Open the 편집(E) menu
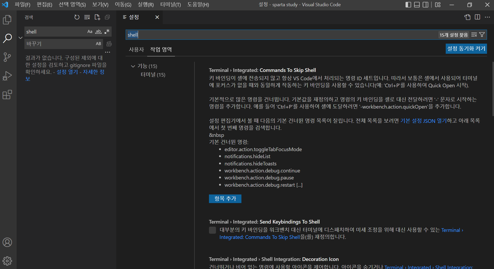Viewport: 494px width, 269px height. pyautogui.click(x=44, y=5)
